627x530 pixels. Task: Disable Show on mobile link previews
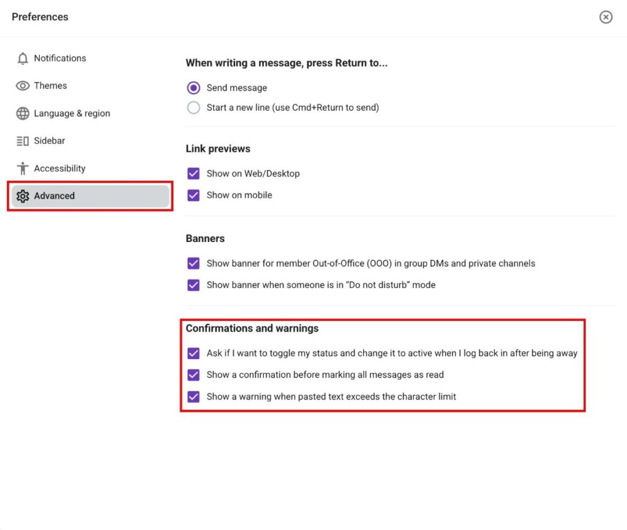tap(193, 195)
